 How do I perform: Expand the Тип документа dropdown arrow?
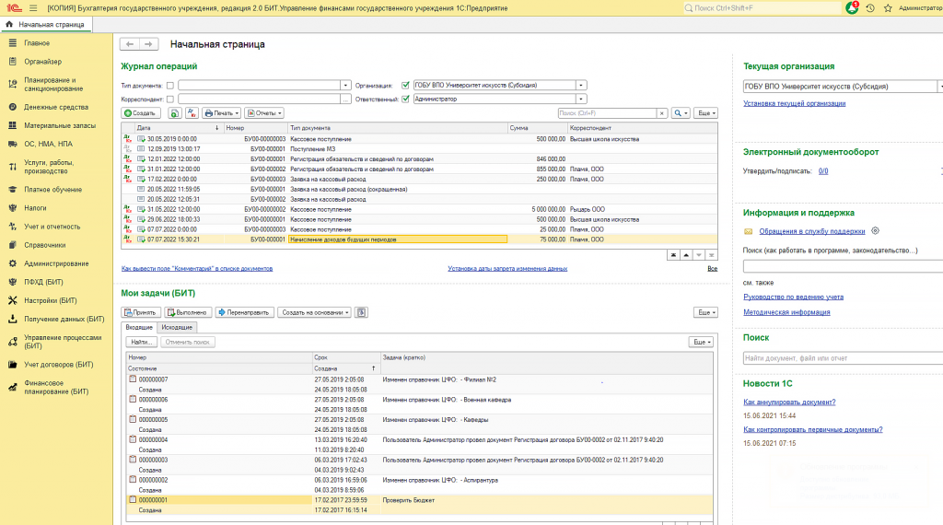coord(345,86)
